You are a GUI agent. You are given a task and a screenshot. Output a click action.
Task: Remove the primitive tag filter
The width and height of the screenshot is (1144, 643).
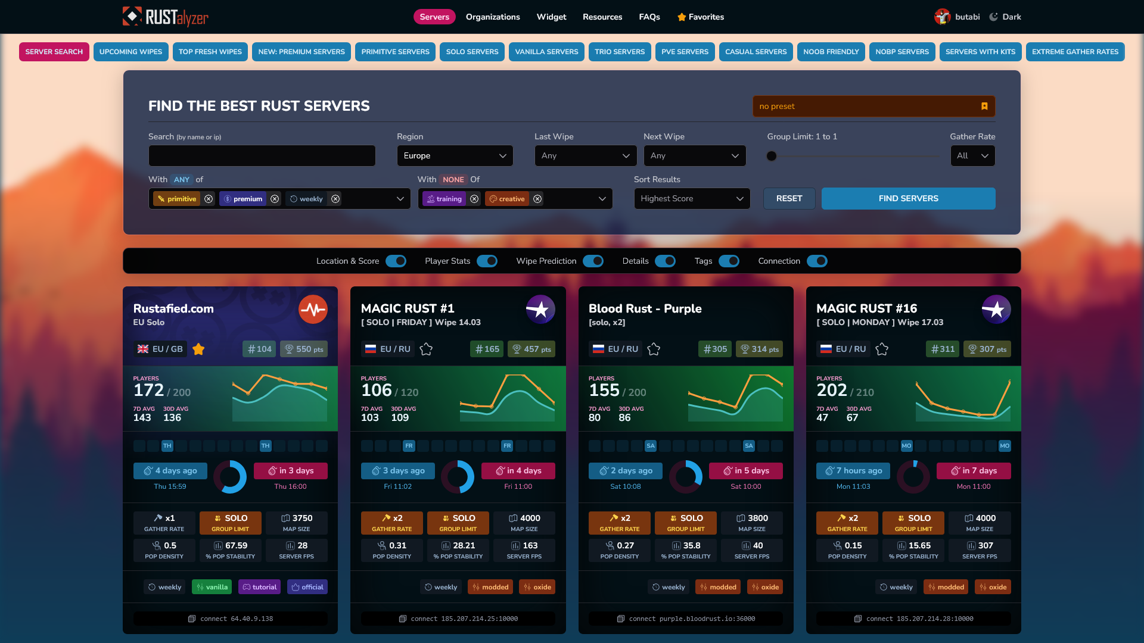pyautogui.click(x=209, y=199)
